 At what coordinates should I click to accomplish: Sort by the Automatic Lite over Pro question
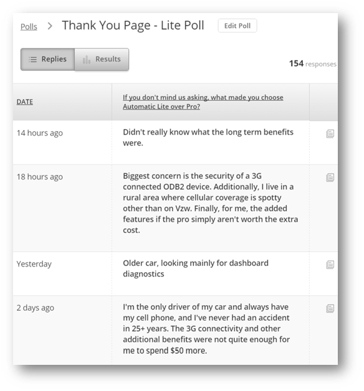[x=203, y=101]
